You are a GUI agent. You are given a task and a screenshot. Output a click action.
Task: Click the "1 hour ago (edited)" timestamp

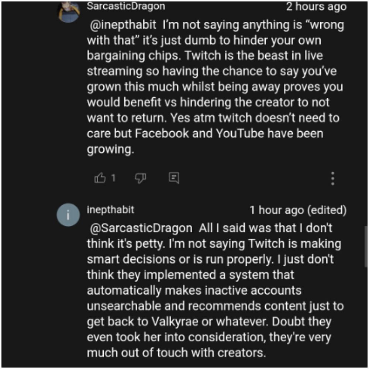(x=298, y=210)
